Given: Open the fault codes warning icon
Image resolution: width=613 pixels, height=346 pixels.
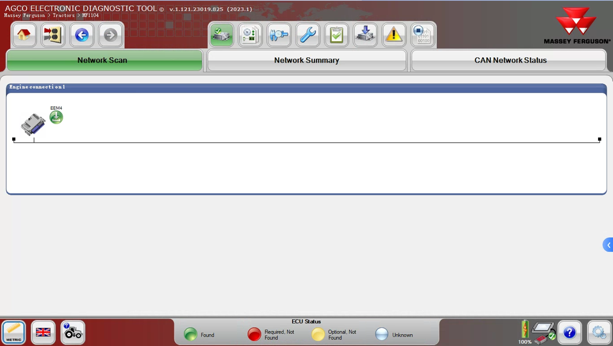Looking at the screenshot, I should point(394,35).
